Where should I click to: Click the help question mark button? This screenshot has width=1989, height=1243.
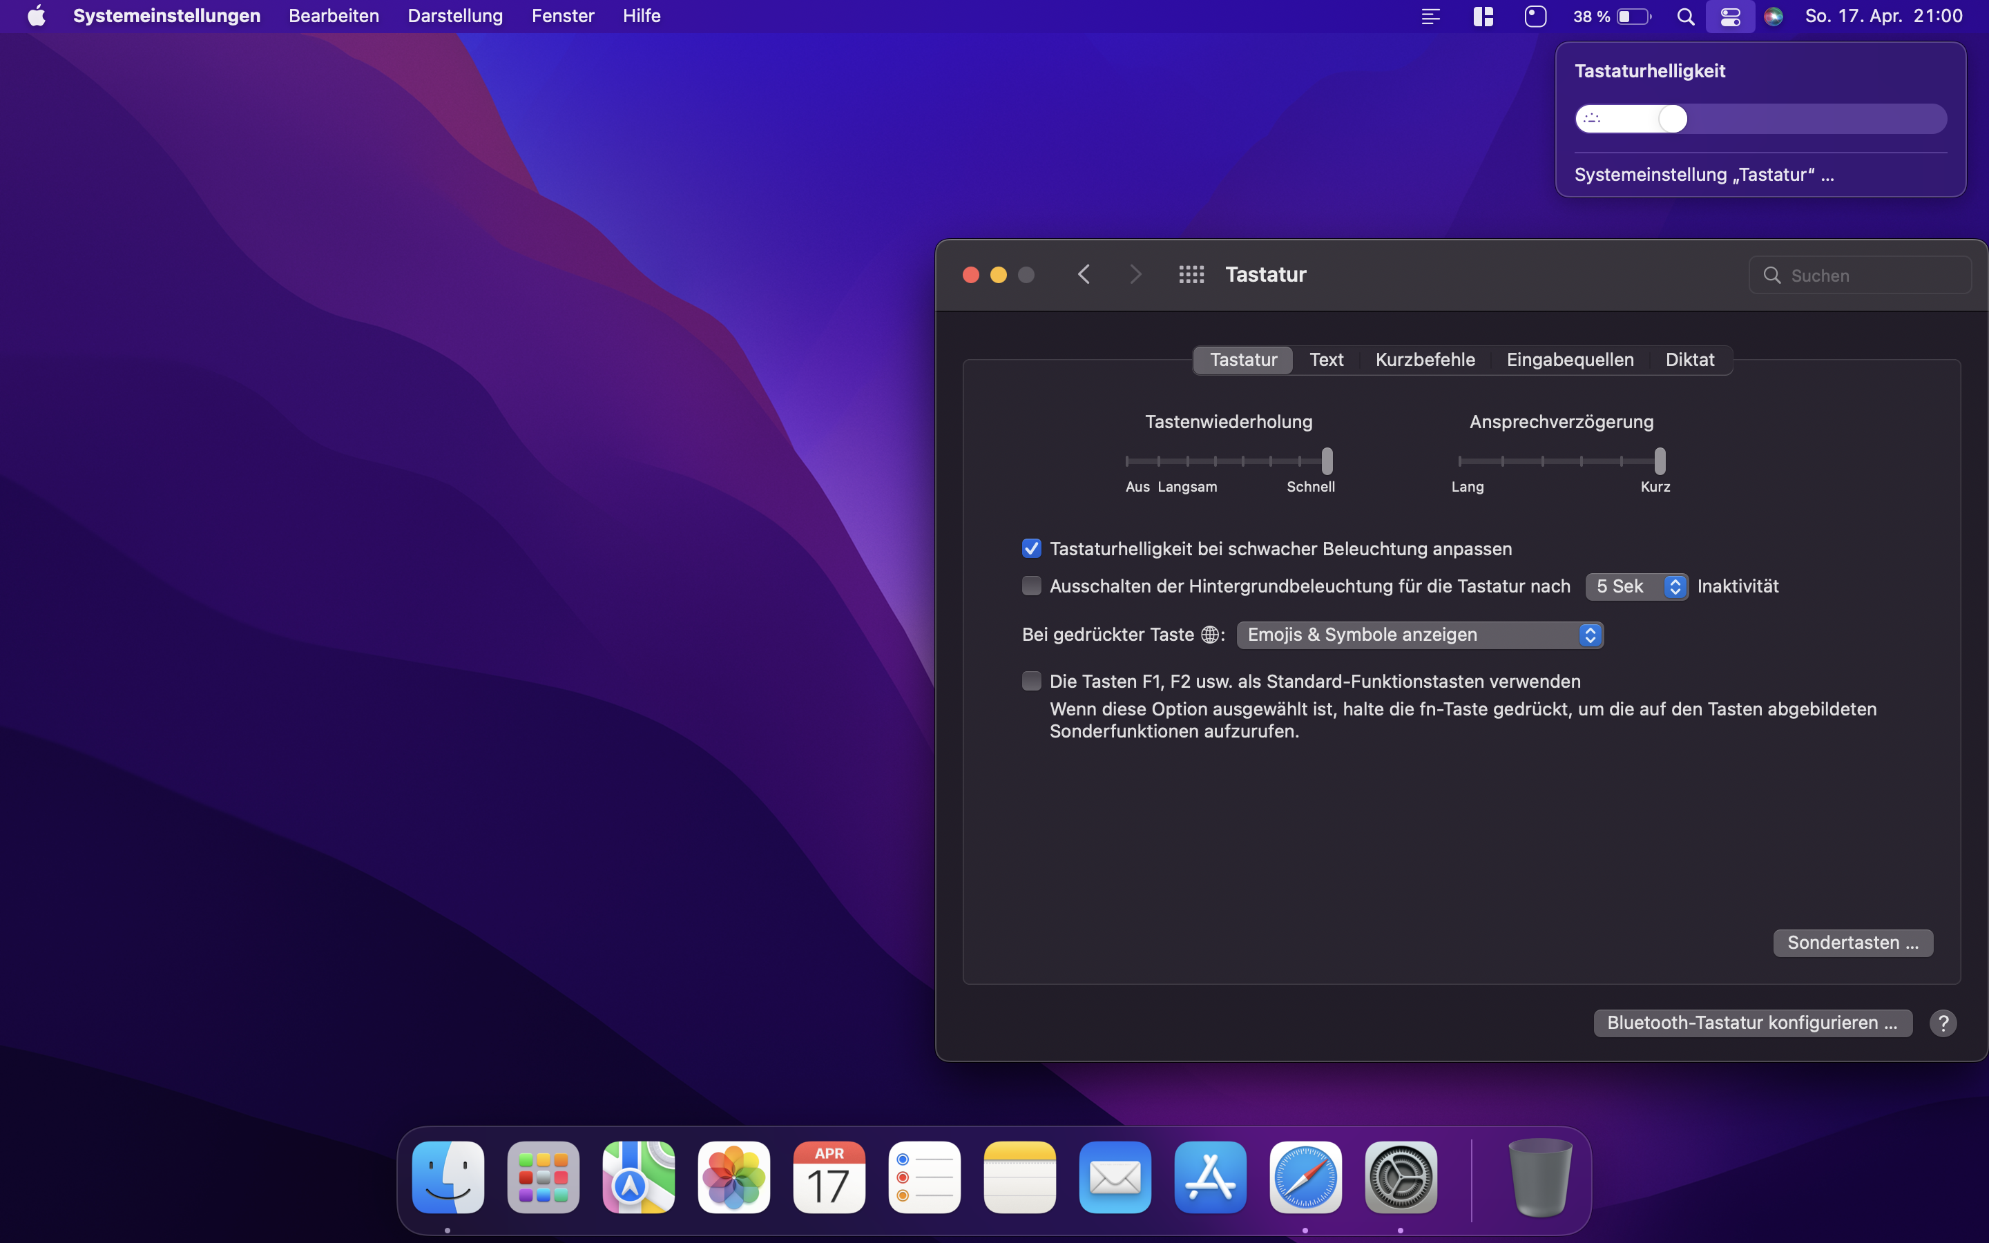tap(1943, 1023)
